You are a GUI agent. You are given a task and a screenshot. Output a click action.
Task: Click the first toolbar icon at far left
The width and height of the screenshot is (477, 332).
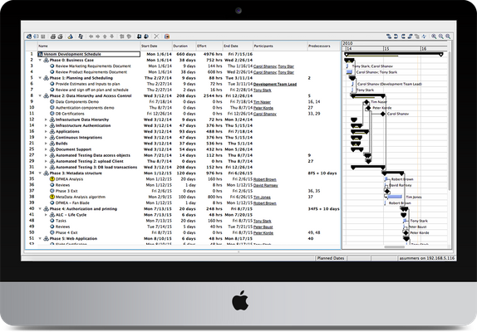click(29, 37)
